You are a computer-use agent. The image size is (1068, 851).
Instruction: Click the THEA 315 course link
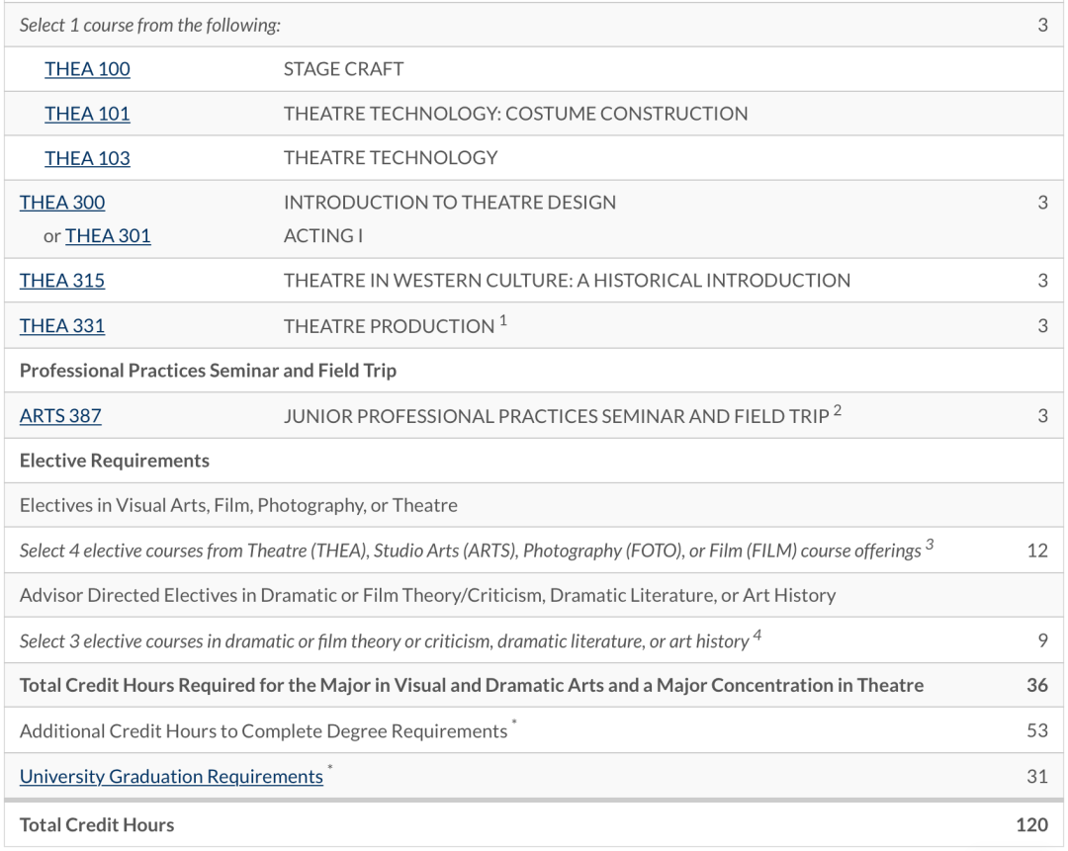(62, 281)
